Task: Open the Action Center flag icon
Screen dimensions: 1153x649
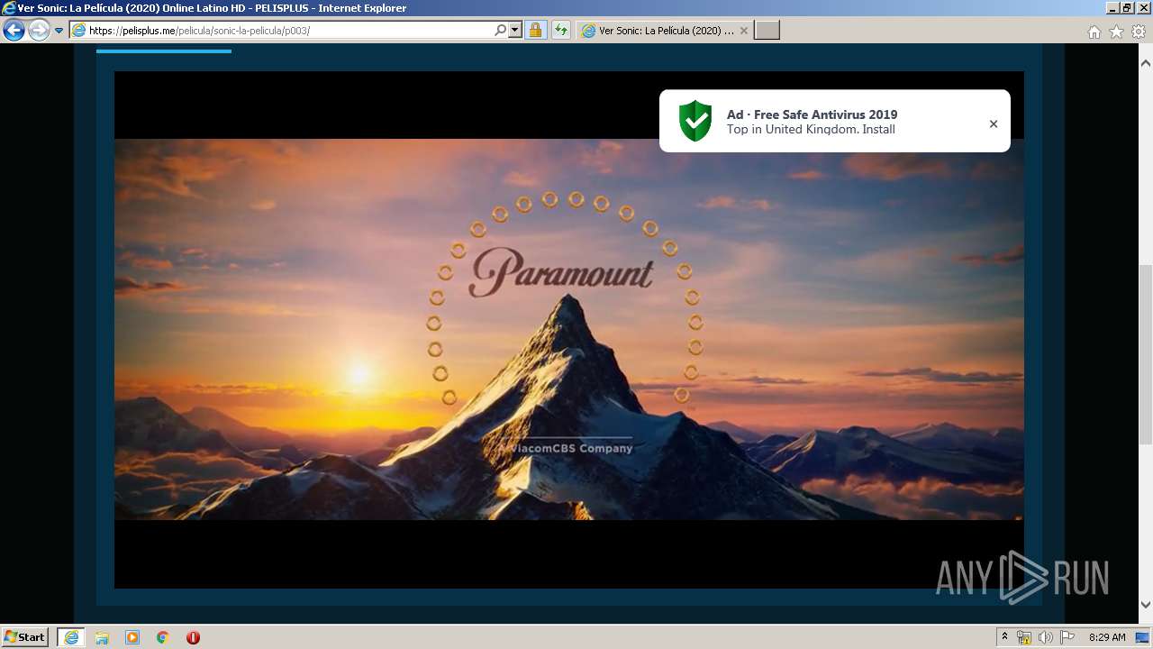Action: (1067, 637)
